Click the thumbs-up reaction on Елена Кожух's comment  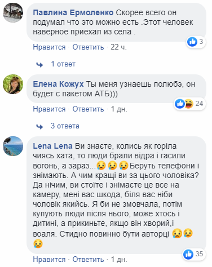pyautogui.click(x=179, y=104)
